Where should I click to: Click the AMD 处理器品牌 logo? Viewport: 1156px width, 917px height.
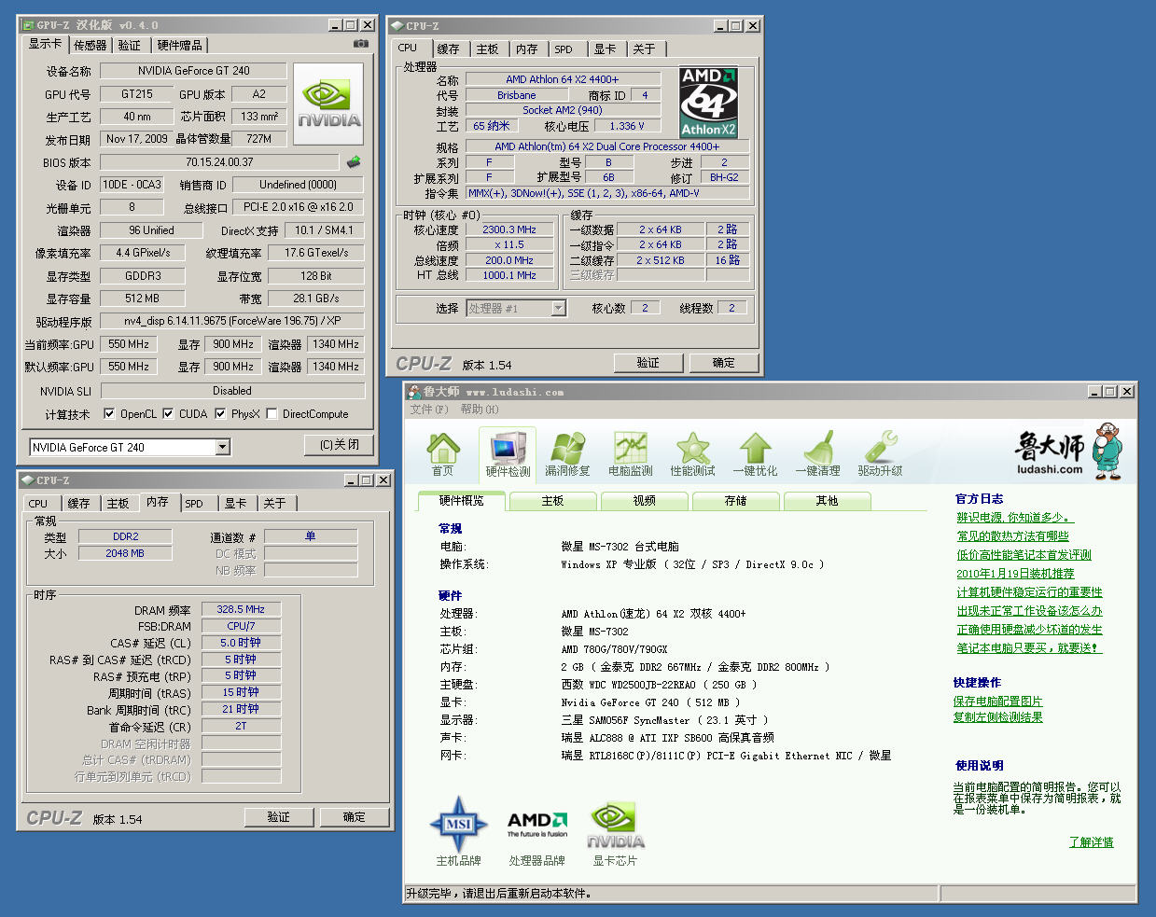click(x=537, y=825)
